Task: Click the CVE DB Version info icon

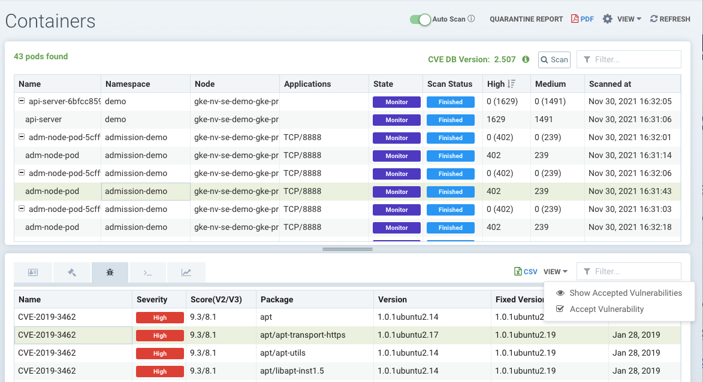Action: 526,59
